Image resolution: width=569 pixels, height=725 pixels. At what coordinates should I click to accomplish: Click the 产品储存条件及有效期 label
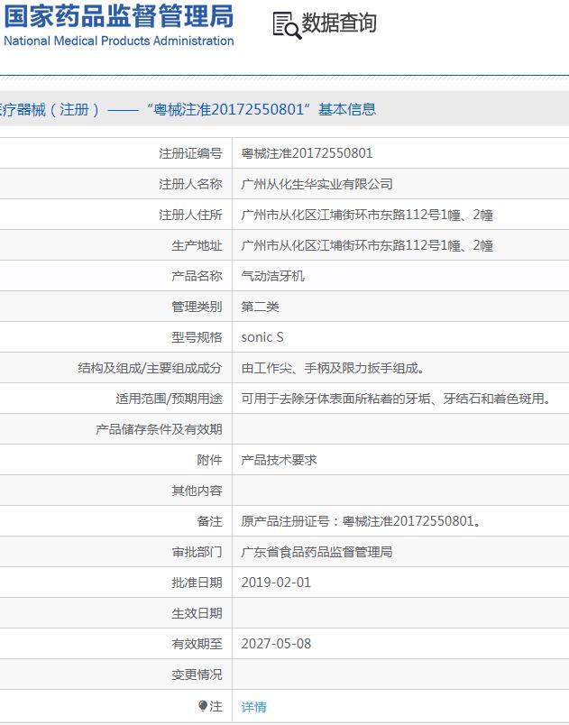click(159, 429)
